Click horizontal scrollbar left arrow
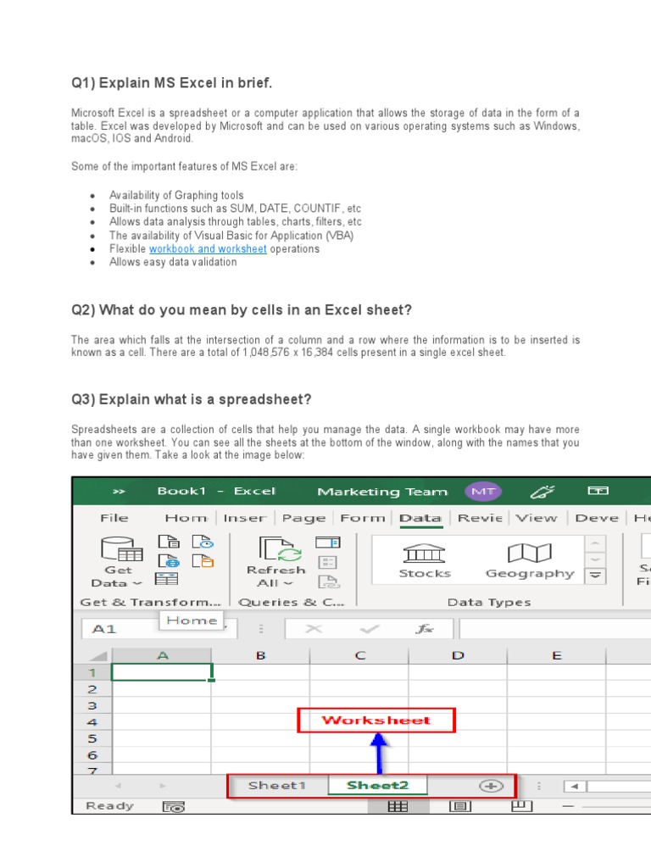This screenshot has width=651, height=868. pyautogui.click(x=575, y=786)
